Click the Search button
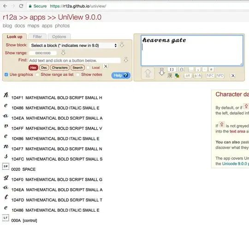Screen dimensions: 249x225 point(77,68)
